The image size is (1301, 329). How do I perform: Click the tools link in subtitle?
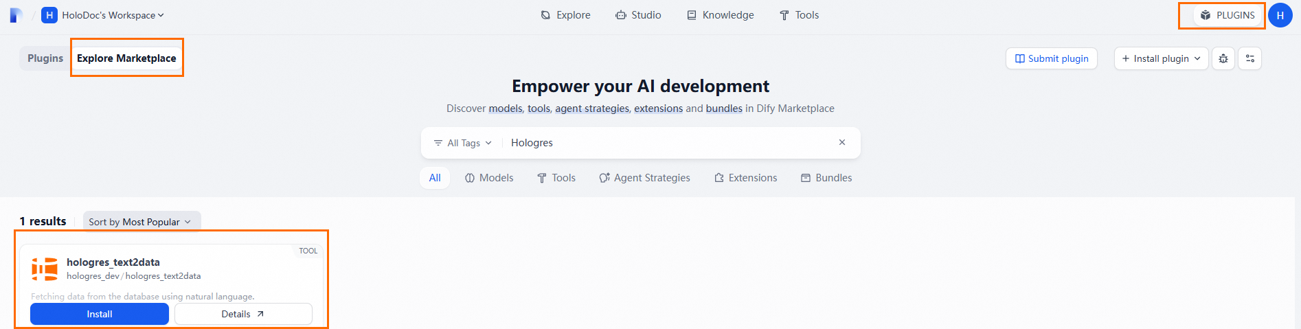(x=539, y=109)
